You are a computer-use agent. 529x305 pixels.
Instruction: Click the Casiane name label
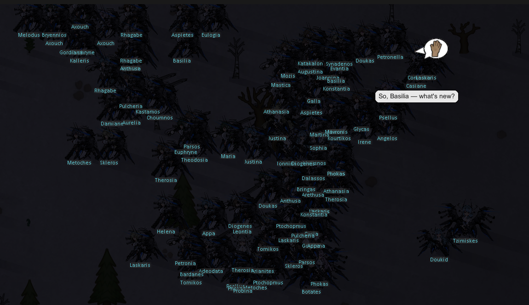416,86
